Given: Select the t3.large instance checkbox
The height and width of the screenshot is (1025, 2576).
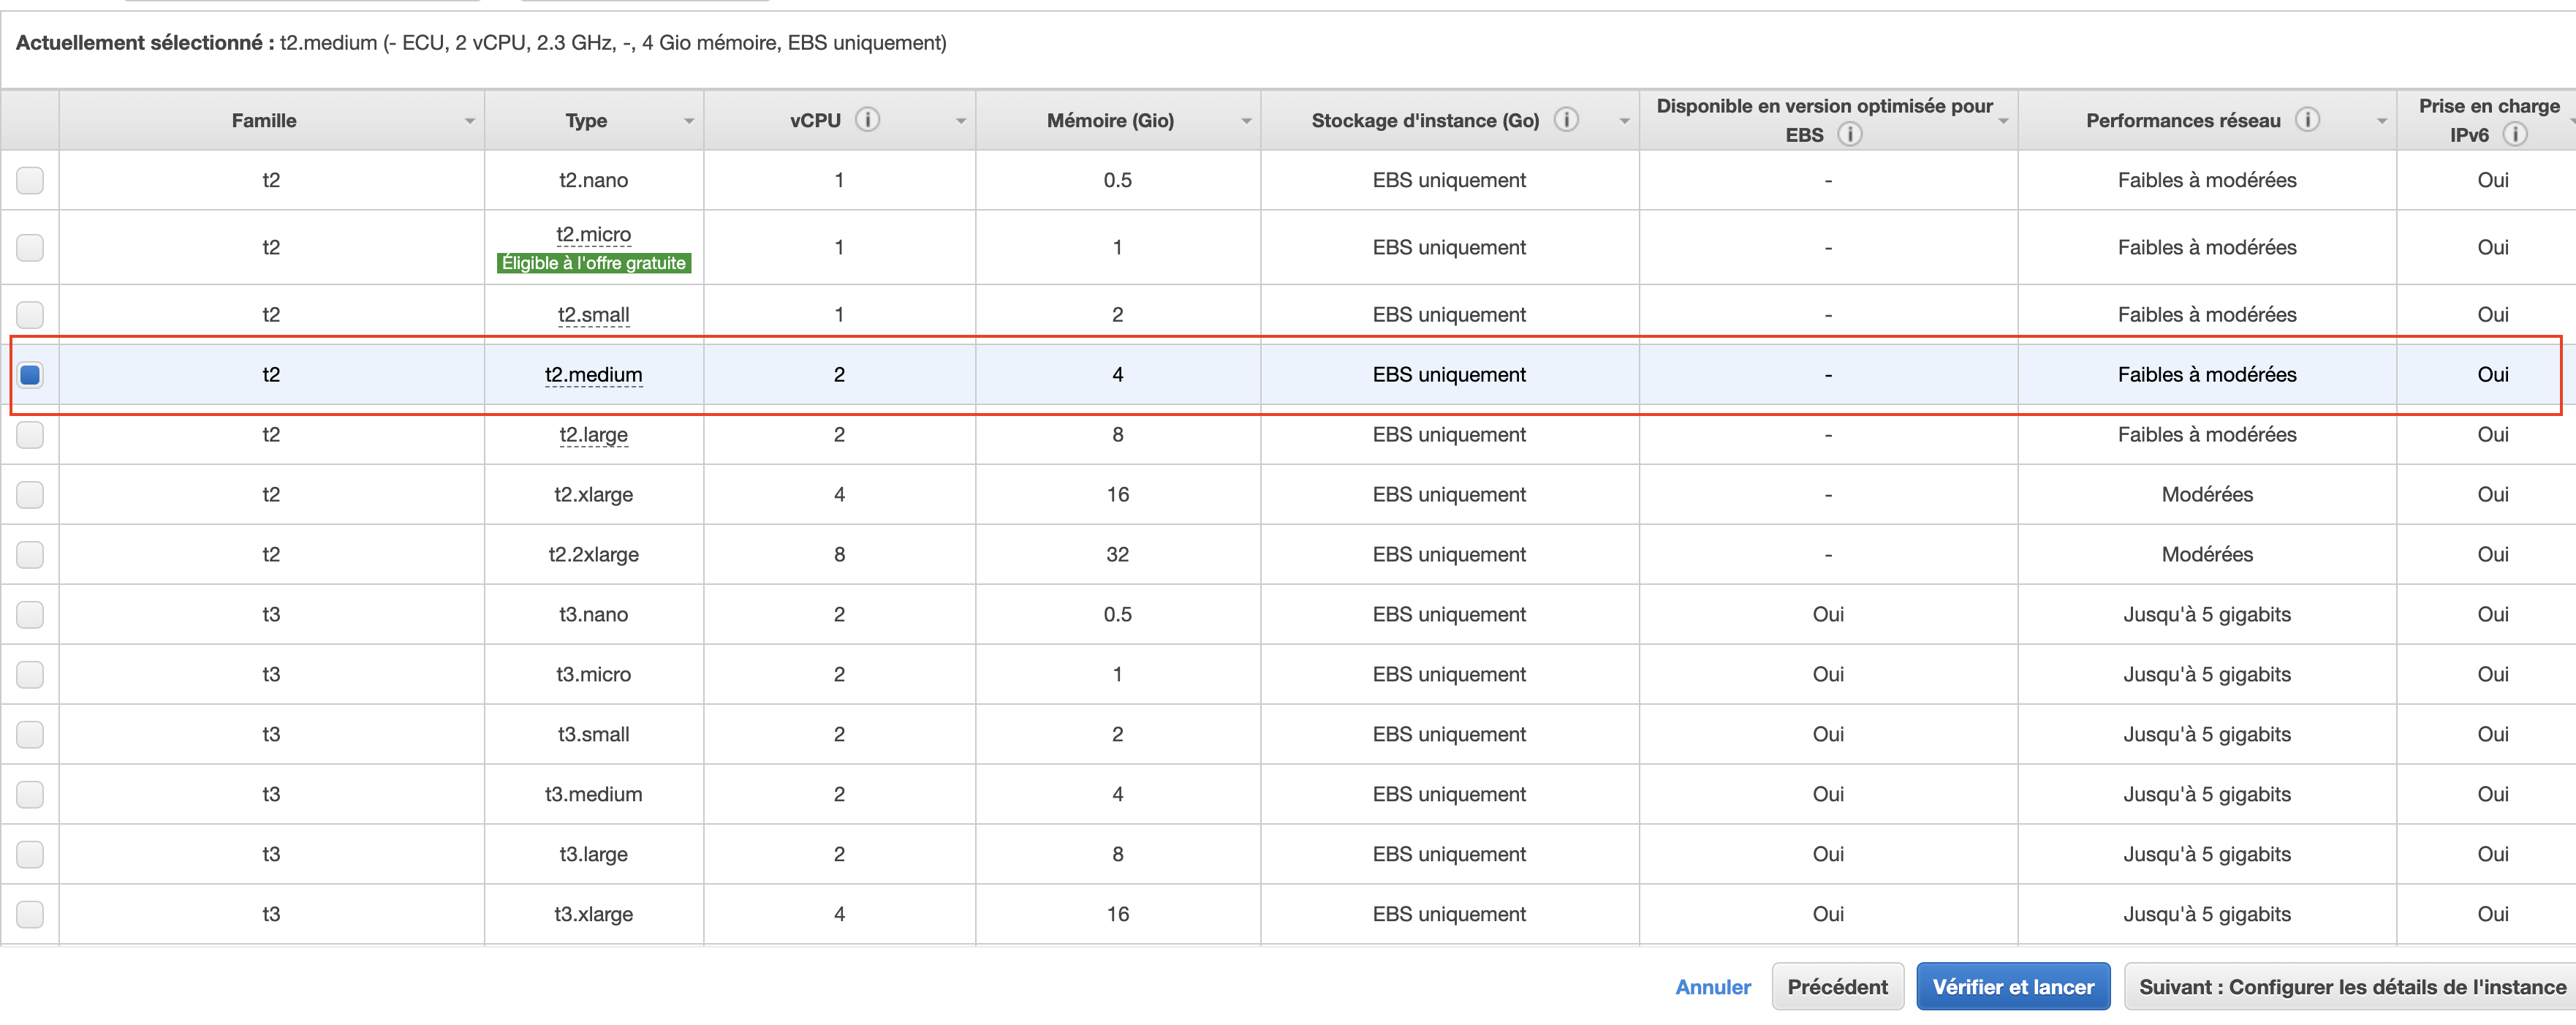Looking at the screenshot, I should coord(30,854).
